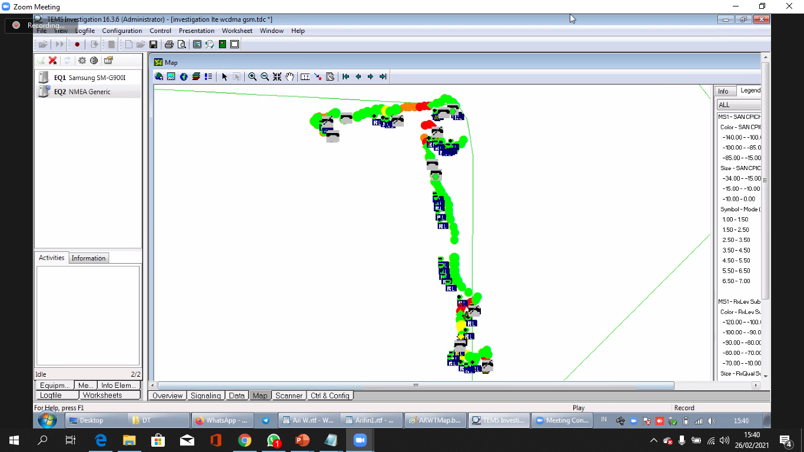Select the arrow pointer tool in Map toolbar
Viewport: 804px width, 452px height.
click(x=224, y=77)
